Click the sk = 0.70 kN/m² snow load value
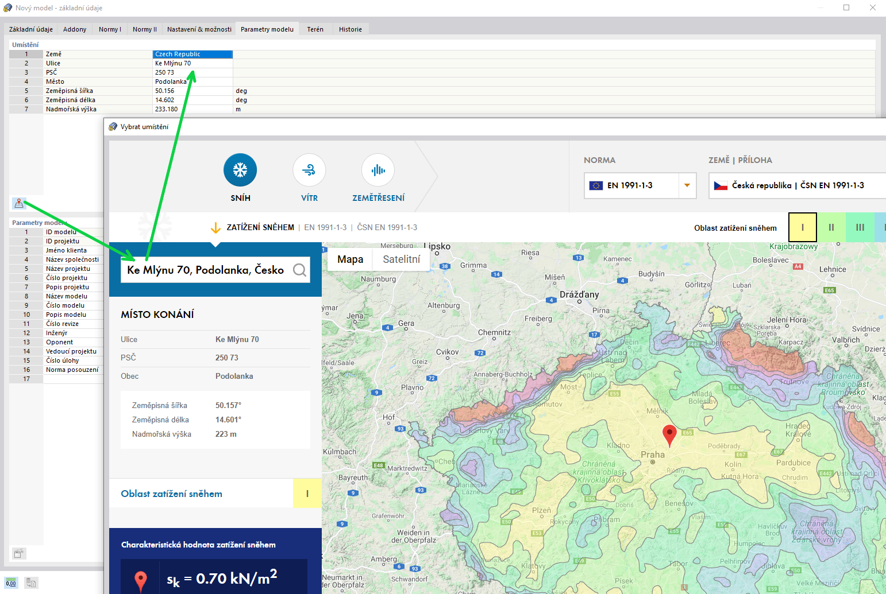This screenshot has width=886, height=594. pos(222,578)
